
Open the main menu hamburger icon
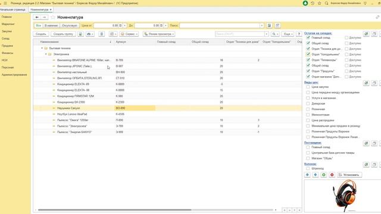pyautogui.click(x=5, y=3)
